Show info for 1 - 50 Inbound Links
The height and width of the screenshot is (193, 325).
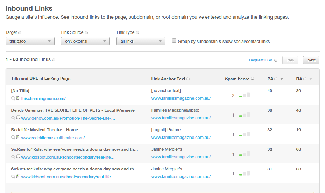54,60
